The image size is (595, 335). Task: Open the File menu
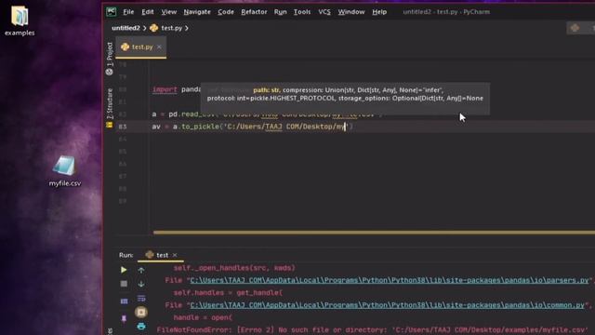click(x=128, y=12)
